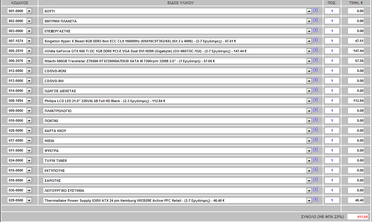Click quantity field of ΚΟΥΤΙ row
372x222 pixels.
point(332,11)
